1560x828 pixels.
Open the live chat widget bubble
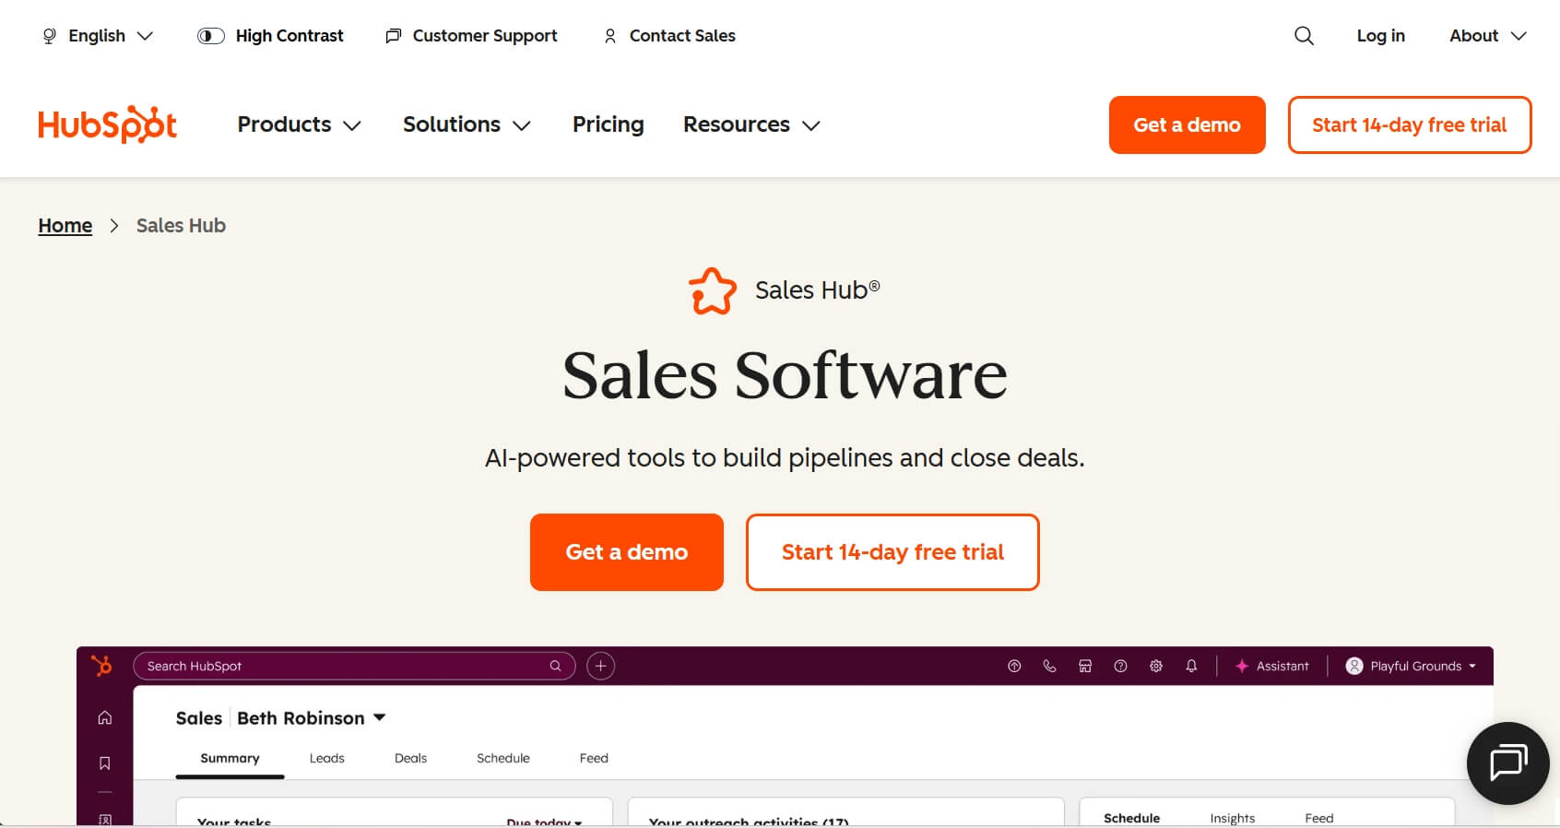pyautogui.click(x=1508, y=763)
